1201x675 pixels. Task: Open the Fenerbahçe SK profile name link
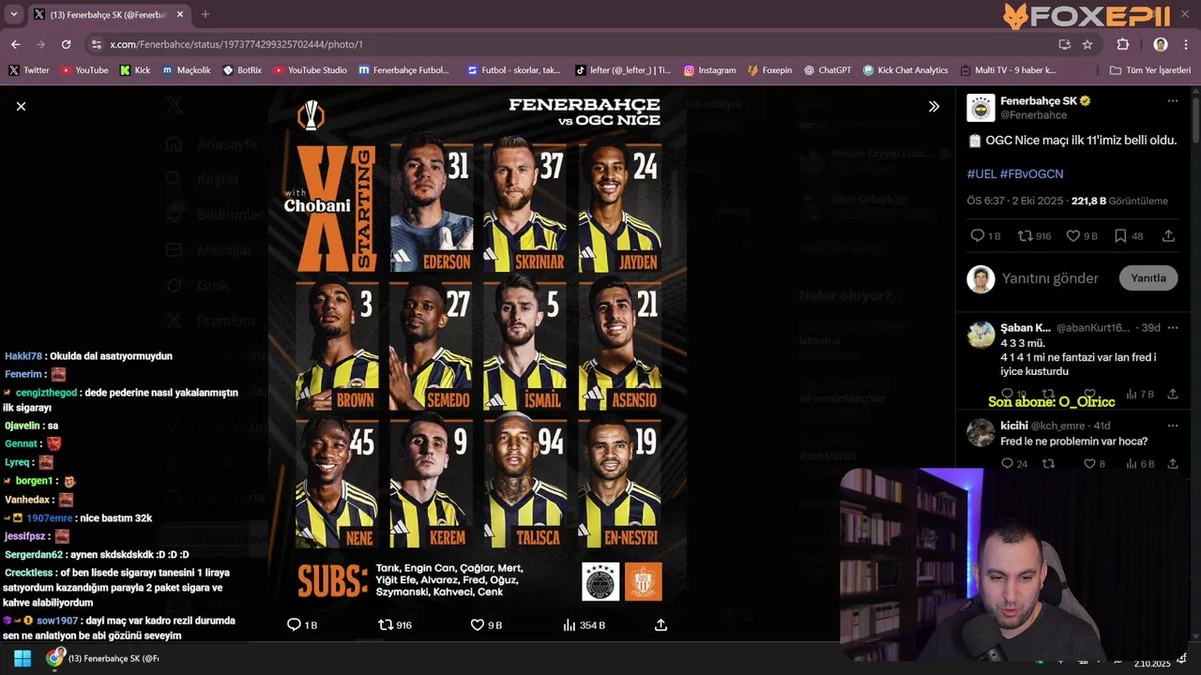tap(1038, 100)
